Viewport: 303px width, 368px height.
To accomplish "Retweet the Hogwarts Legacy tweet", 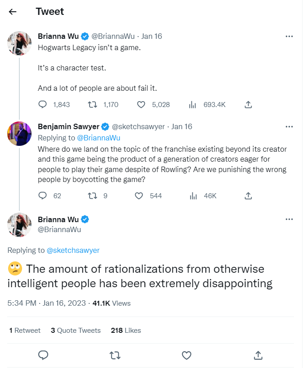I will click(92, 105).
